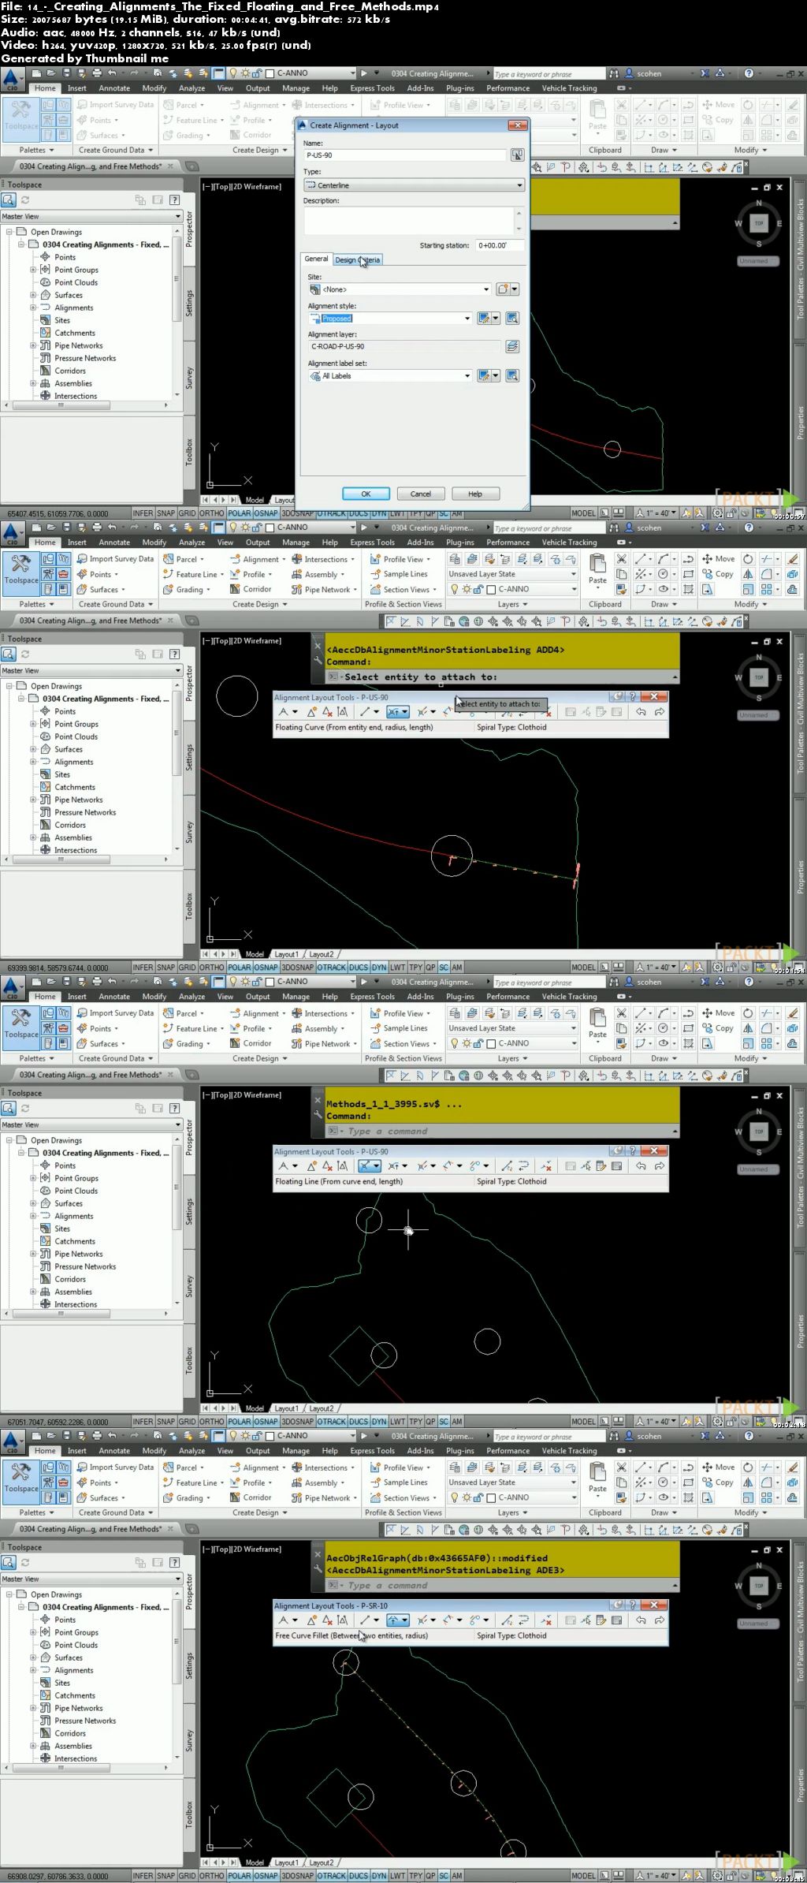807x1883 pixels.
Task: Click Profile View button in Free Curve Fillet frame
Action: coord(401,1467)
